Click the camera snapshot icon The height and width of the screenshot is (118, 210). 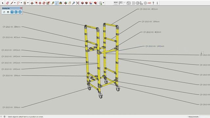(x=128, y=3)
